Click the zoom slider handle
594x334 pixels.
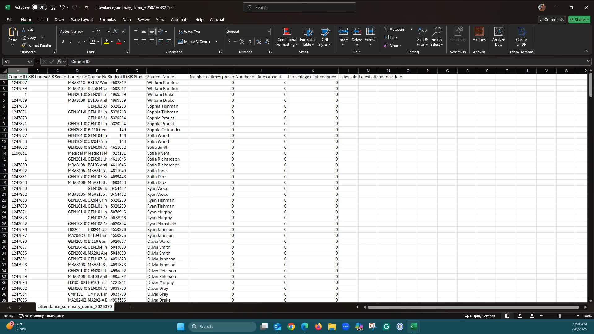pos(559,316)
